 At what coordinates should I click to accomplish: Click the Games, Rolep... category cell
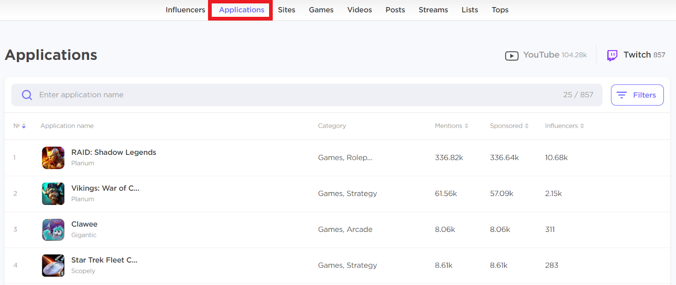tap(345, 158)
